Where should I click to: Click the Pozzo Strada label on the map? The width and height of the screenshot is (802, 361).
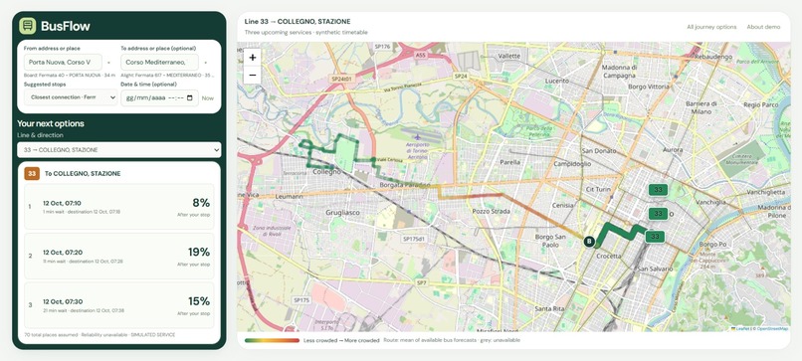click(x=490, y=211)
